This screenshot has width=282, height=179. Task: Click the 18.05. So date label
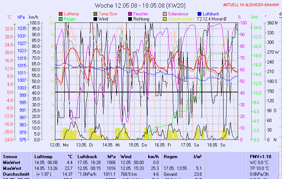(218, 145)
